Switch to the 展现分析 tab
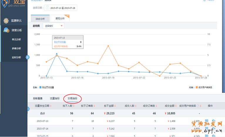Viewport: 225px width, 137px height. coord(60,19)
